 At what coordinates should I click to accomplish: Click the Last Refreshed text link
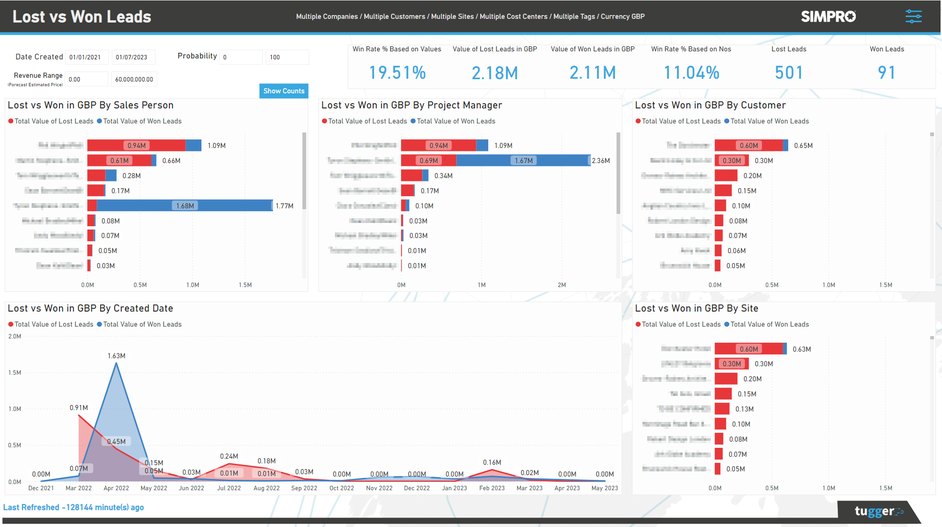pos(74,507)
